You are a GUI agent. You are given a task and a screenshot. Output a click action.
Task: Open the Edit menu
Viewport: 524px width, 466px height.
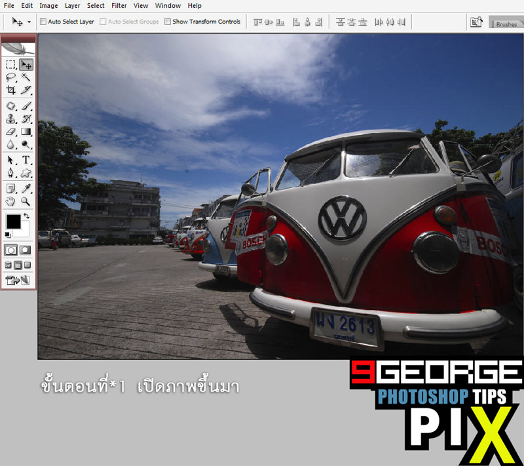tap(27, 6)
